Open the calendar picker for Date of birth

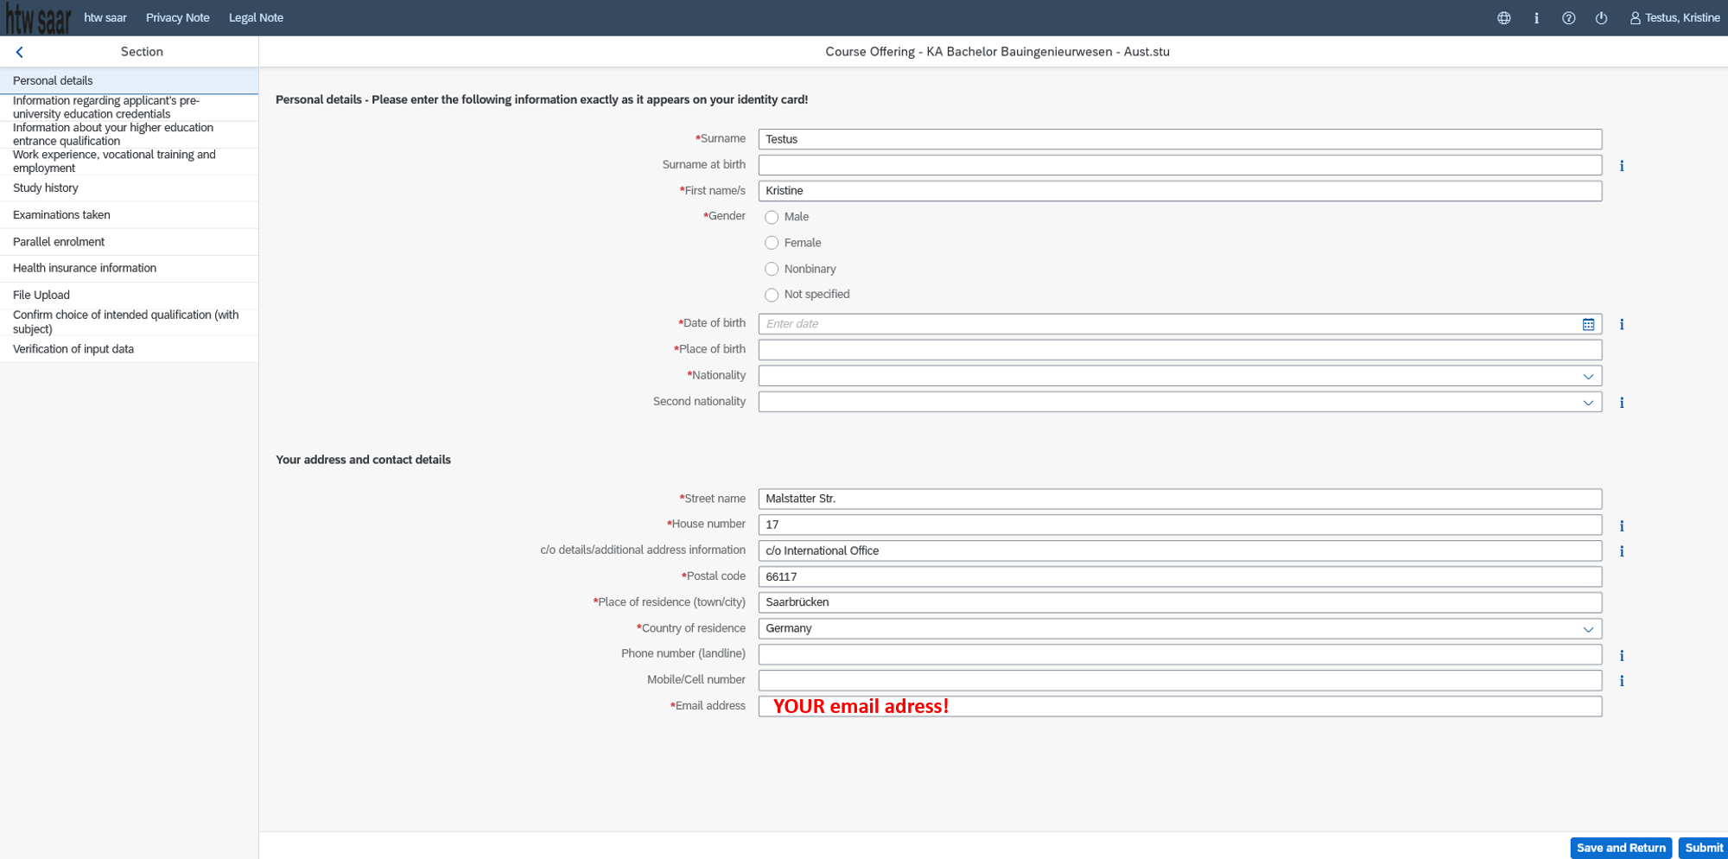coord(1588,324)
